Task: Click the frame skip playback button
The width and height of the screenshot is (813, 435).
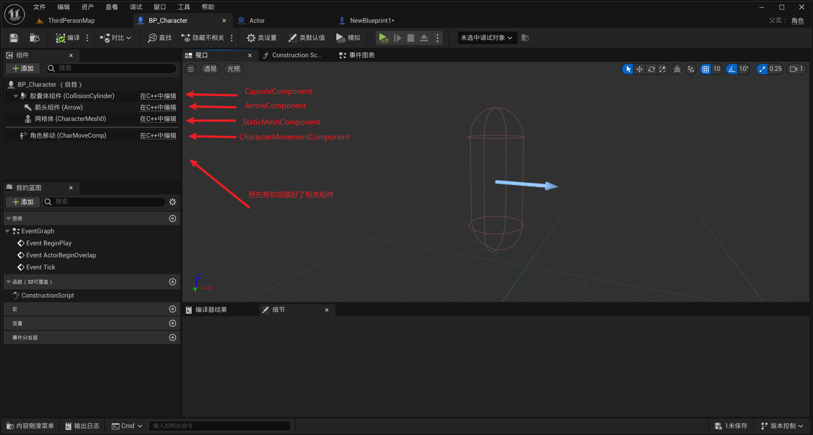Action: (x=397, y=38)
